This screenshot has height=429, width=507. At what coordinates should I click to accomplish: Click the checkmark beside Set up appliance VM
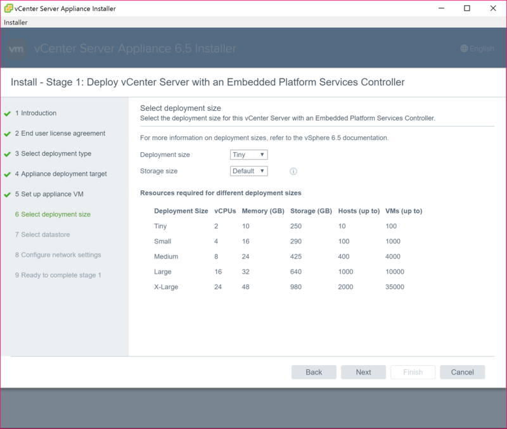pos(8,195)
